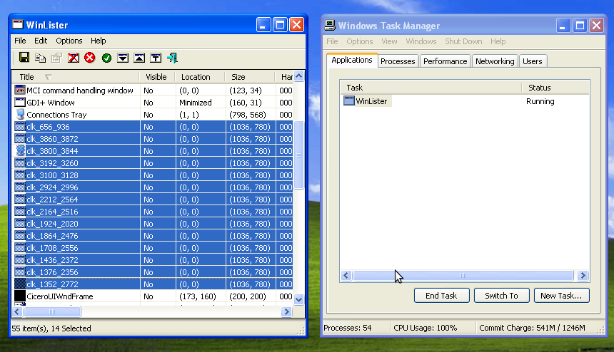Viewport: 614px width, 352px height.
Task: Sort WinLister list by Title column header
Action: 76,77
